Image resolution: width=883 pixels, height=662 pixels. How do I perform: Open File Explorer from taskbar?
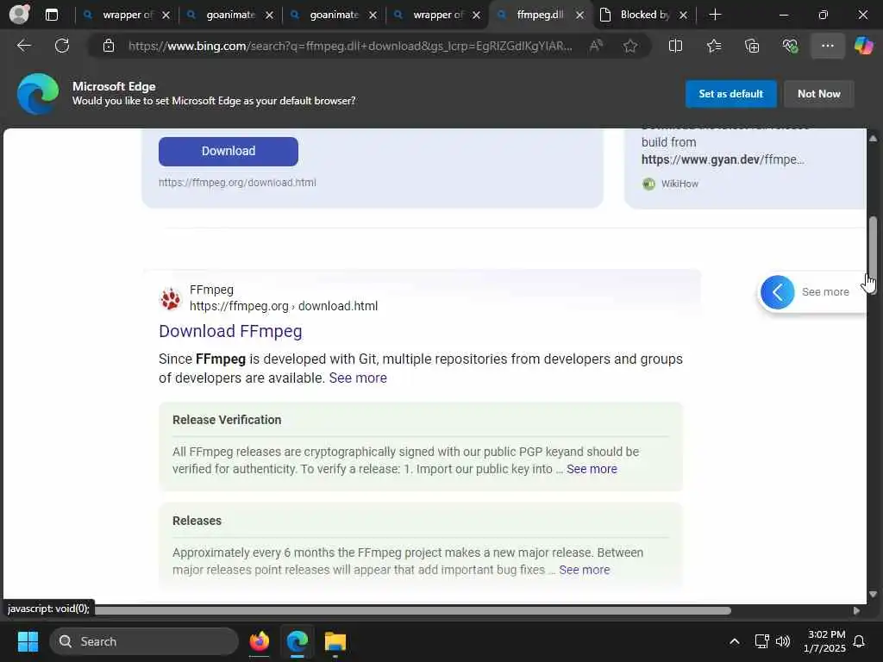[x=335, y=641]
